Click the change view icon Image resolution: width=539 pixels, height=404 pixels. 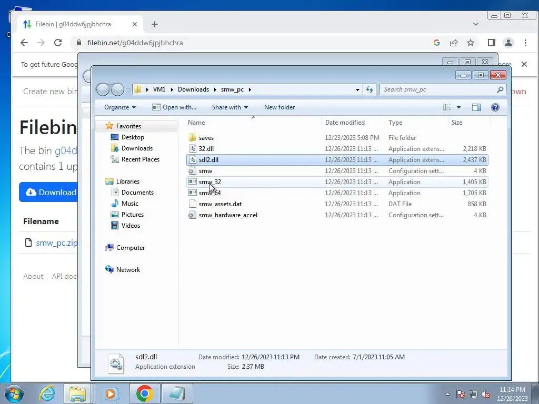tap(447, 107)
